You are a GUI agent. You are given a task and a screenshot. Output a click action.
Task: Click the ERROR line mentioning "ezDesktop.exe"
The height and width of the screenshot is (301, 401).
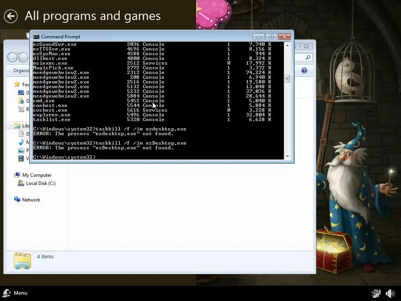tap(103, 148)
